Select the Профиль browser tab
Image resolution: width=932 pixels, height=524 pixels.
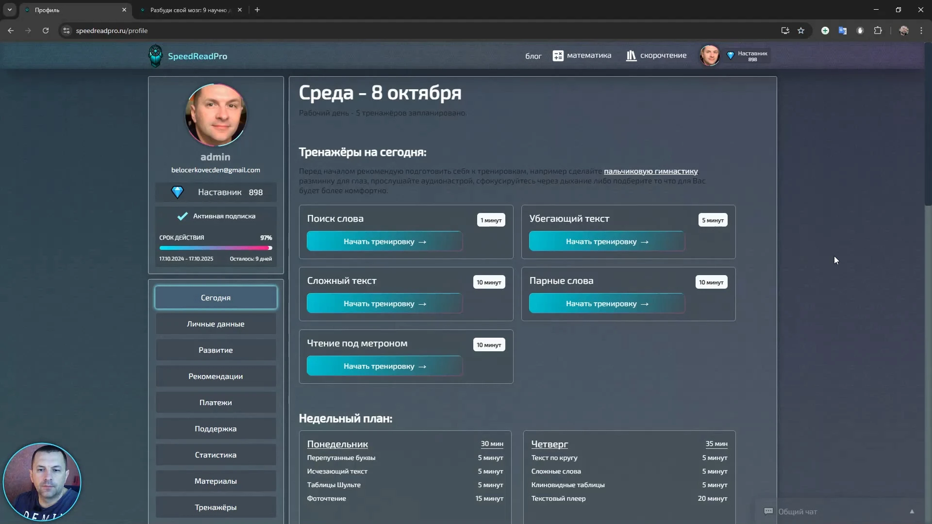(75, 10)
